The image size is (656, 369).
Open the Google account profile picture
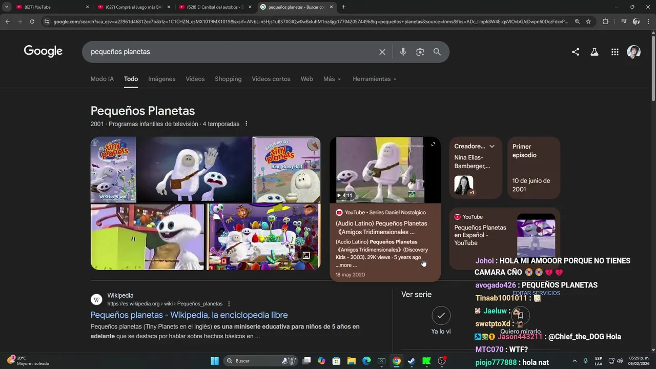click(x=634, y=52)
